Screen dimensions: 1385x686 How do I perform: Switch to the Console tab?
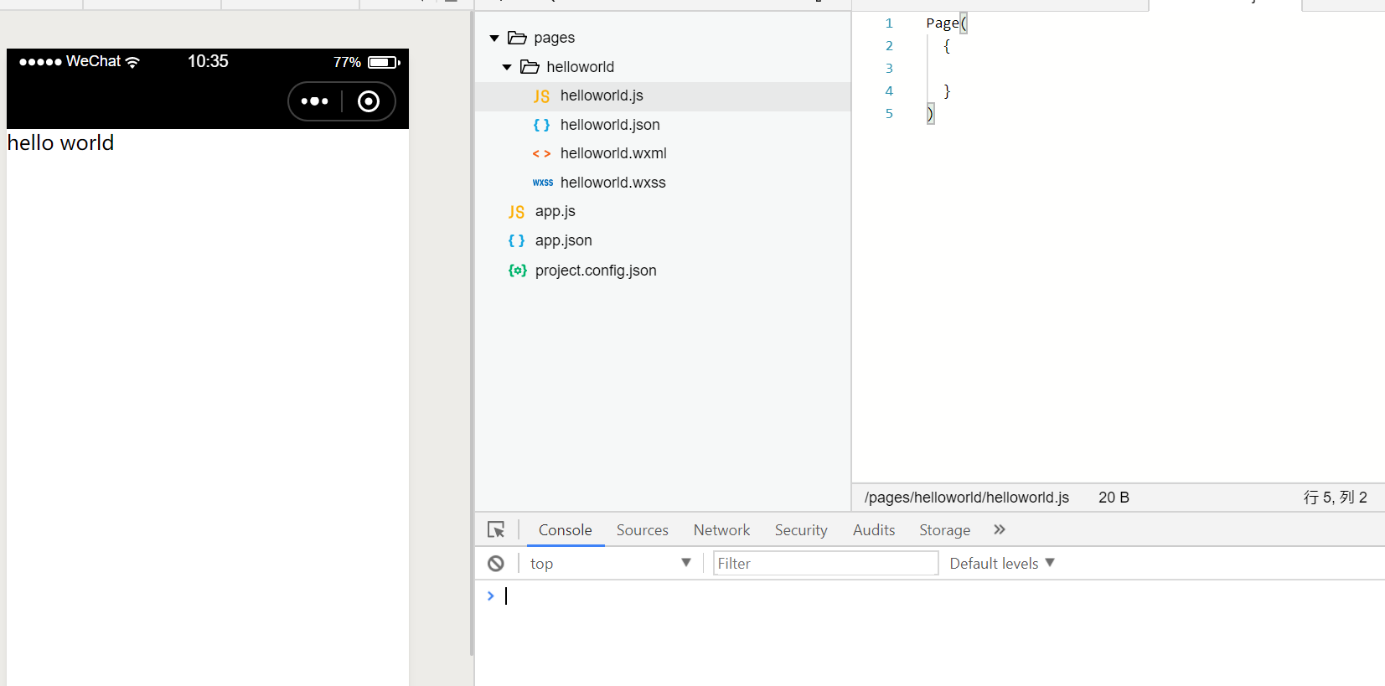566,530
